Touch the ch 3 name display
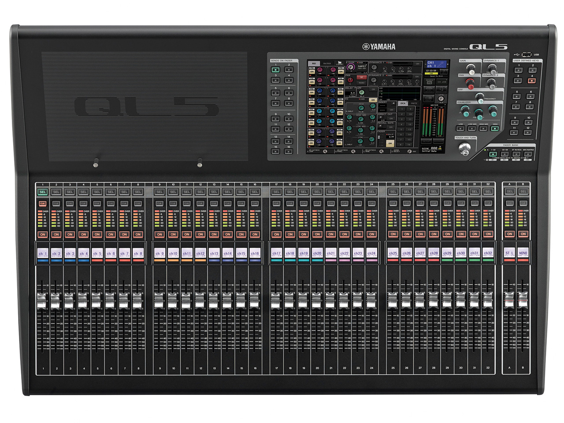 click(70, 253)
